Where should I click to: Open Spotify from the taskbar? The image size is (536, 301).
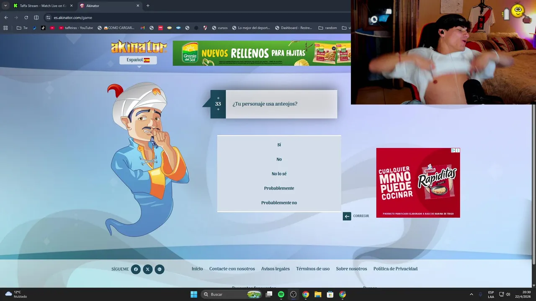pos(281,294)
